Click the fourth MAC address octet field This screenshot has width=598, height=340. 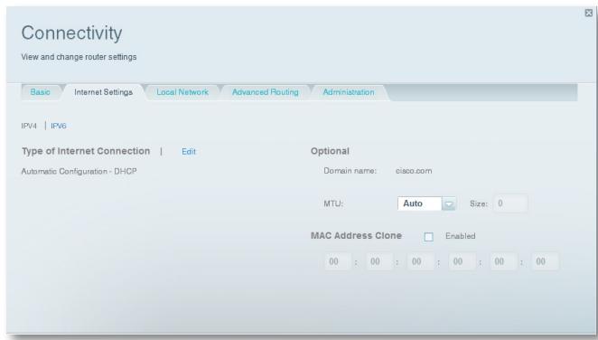(462, 261)
